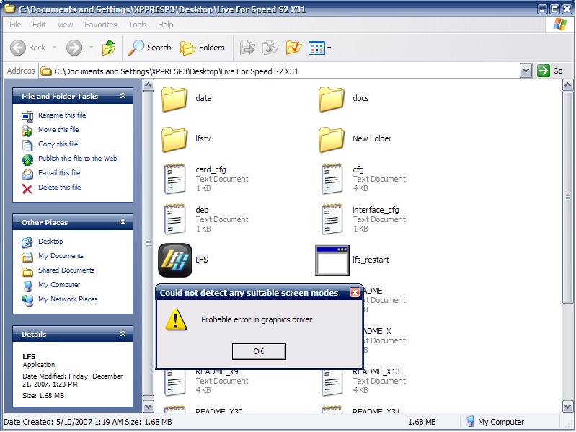Click the Move To toolbar icon

click(247, 48)
